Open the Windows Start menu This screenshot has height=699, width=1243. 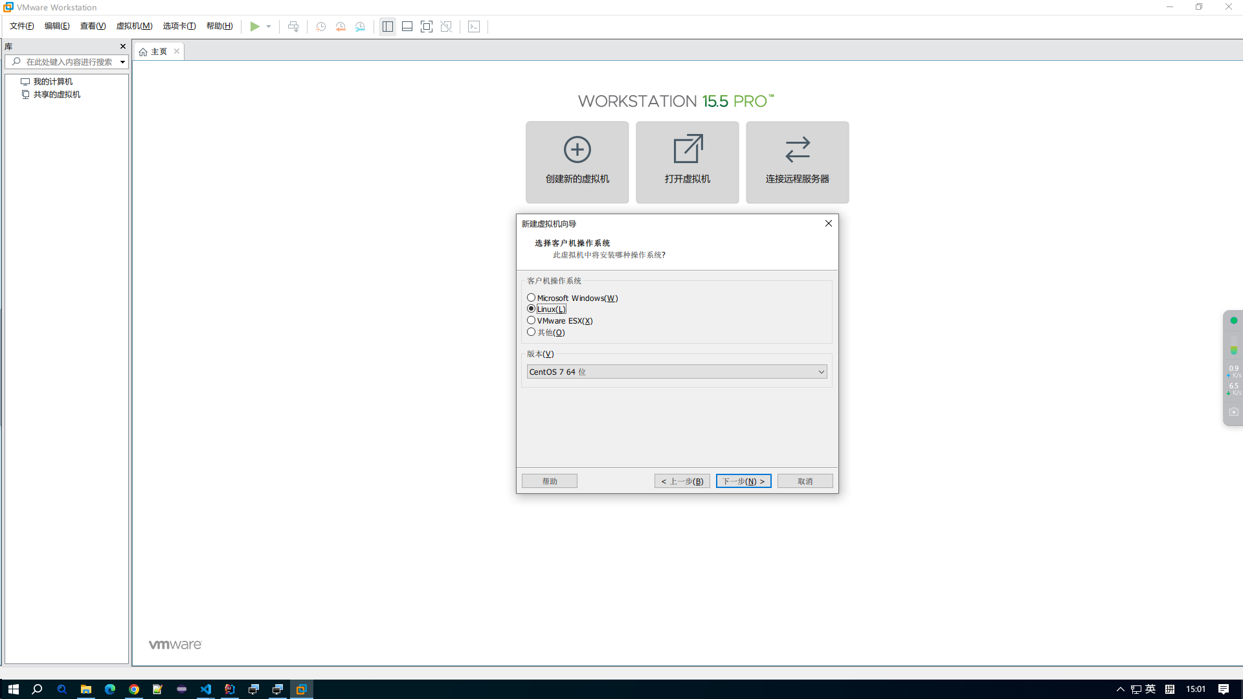click(x=13, y=689)
